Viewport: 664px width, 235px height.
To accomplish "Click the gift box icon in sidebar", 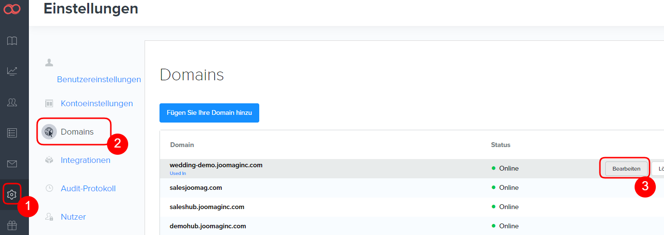I will tap(12, 225).
